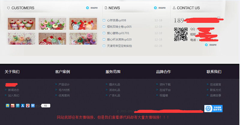Click the QR code image
Screen dimensions: 240x125
coord(181,34)
